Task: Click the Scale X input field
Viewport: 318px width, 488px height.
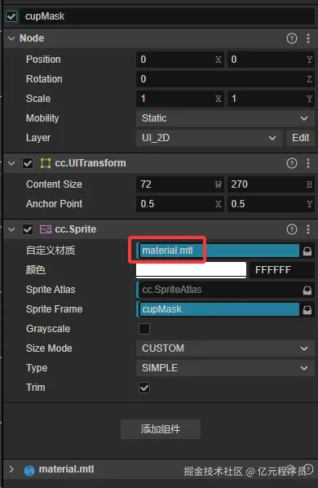Action: click(180, 99)
